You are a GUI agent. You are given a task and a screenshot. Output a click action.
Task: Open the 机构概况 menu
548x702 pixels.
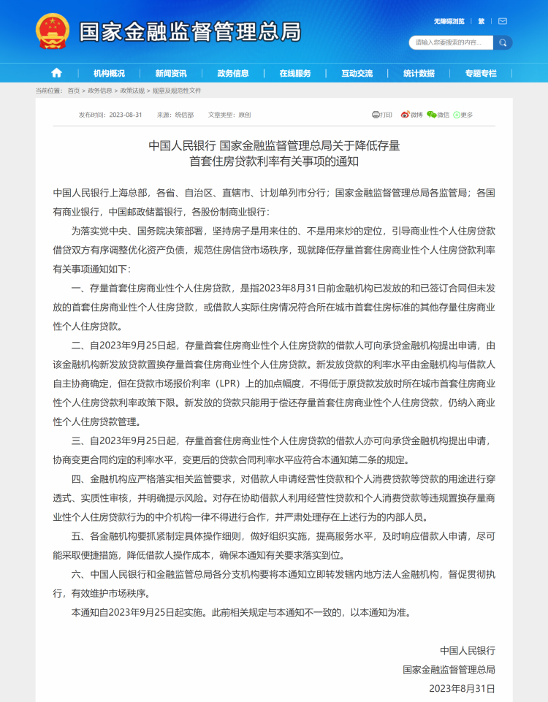[109, 73]
